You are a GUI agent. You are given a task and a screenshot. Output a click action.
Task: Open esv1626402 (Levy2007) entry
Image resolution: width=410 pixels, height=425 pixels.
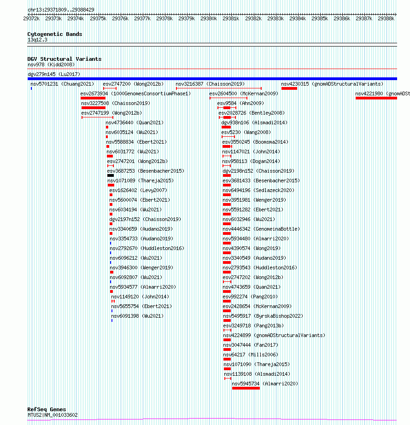[x=138, y=190]
